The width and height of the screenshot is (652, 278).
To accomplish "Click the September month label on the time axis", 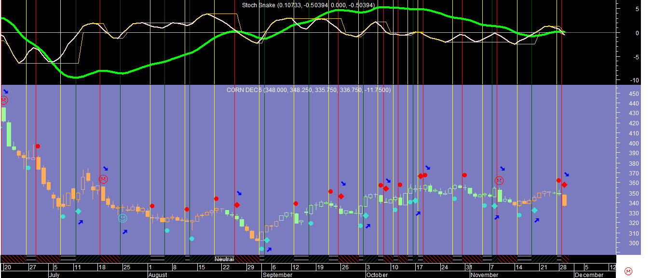I will click(277, 275).
